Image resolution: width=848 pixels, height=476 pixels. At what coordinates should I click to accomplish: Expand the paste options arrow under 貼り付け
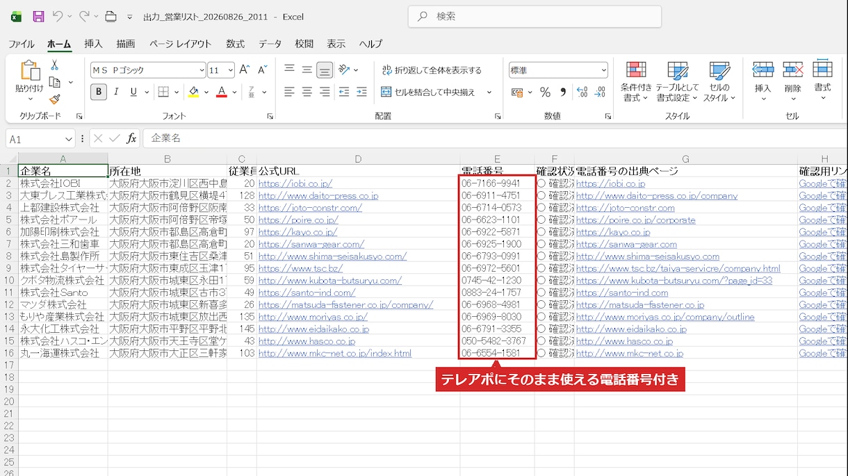(30, 99)
